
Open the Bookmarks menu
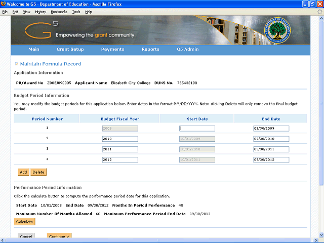[59, 12]
